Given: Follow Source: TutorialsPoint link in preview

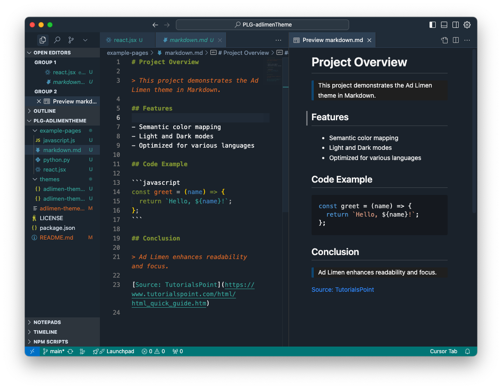Looking at the screenshot, I should [x=342, y=290].
